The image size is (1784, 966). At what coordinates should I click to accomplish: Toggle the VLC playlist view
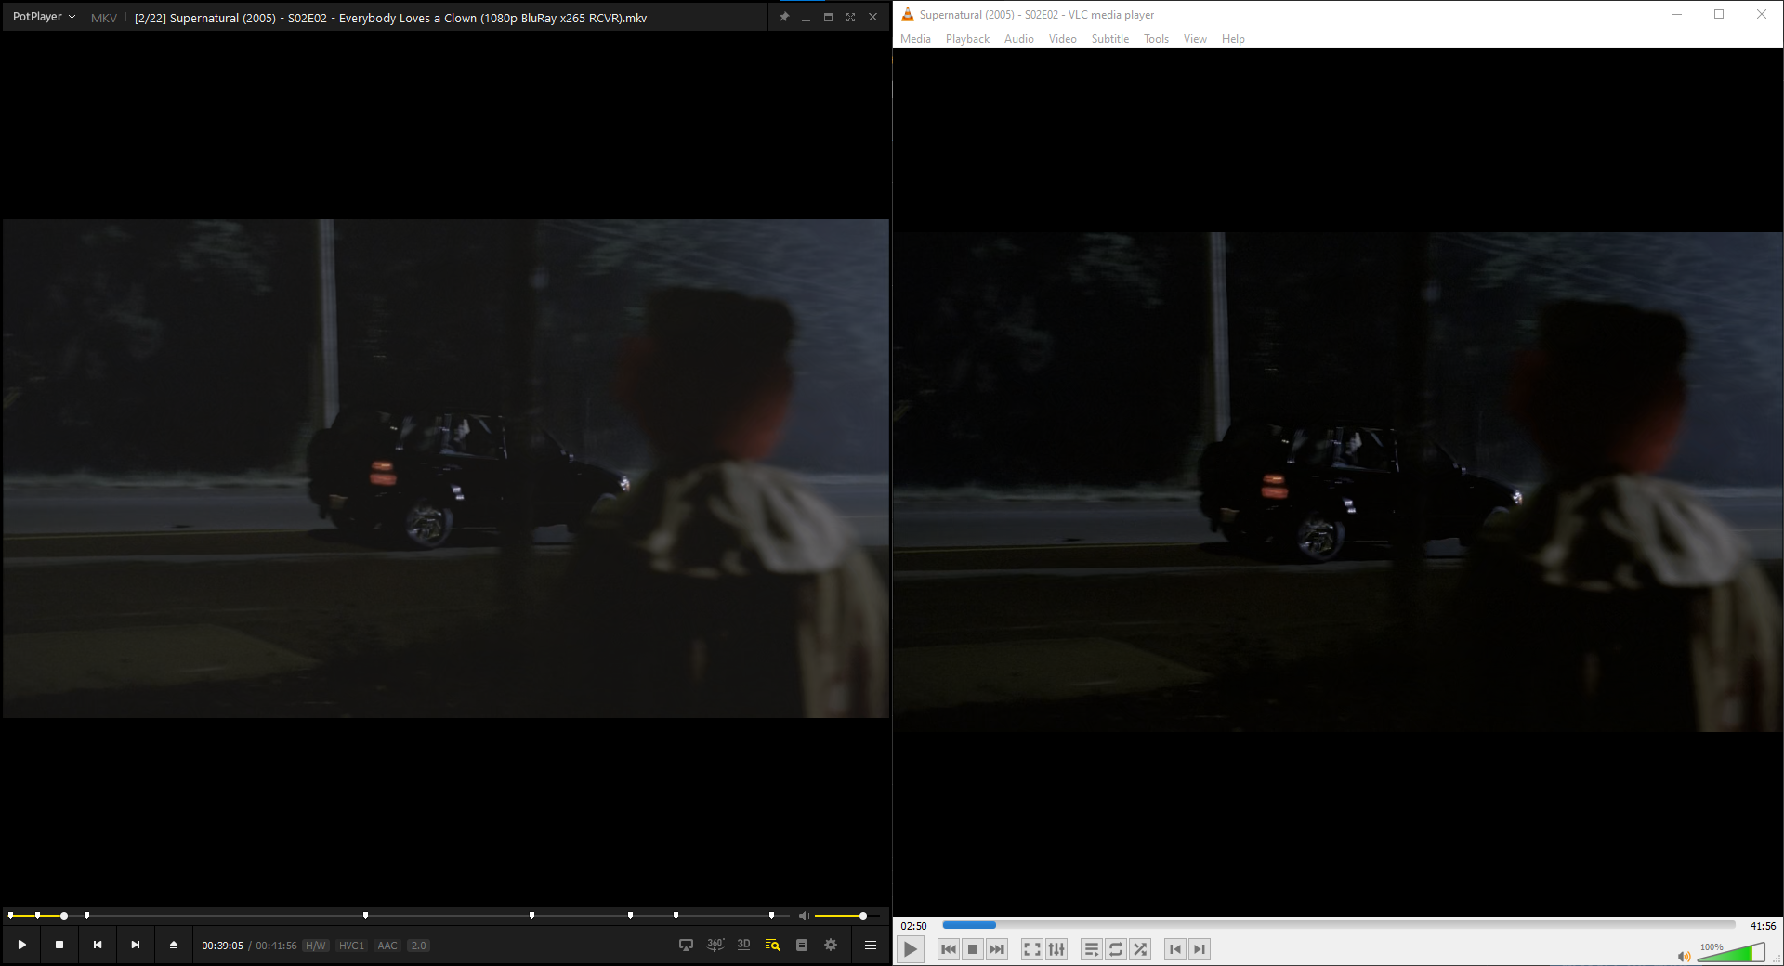[1092, 949]
